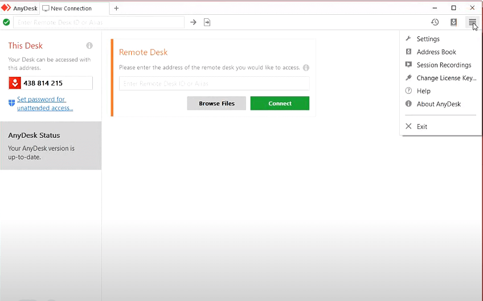Open the session history clock icon

(435, 22)
